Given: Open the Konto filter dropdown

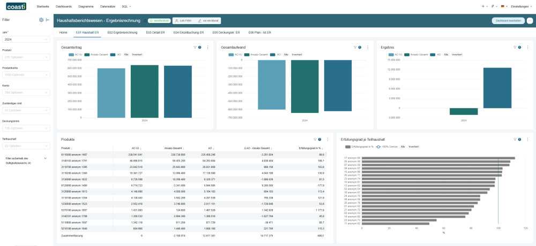Looking at the screenshot, I should (x=26, y=93).
